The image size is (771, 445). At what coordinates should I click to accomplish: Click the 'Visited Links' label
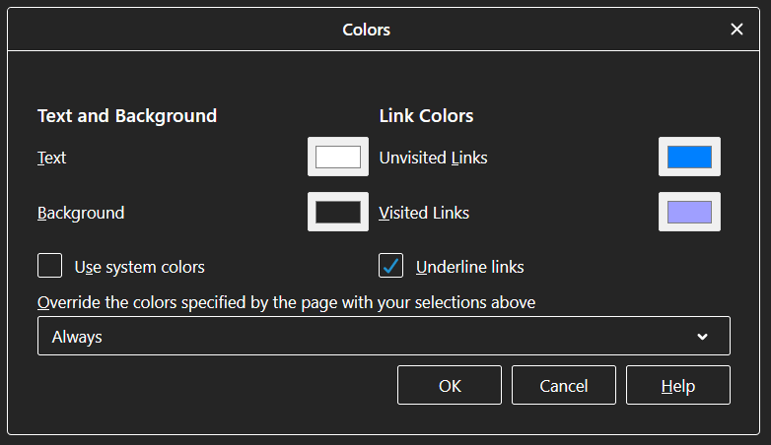click(424, 213)
